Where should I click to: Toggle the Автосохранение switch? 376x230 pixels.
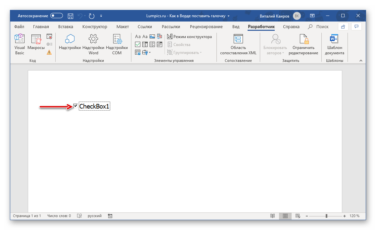click(x=57, y=16)
